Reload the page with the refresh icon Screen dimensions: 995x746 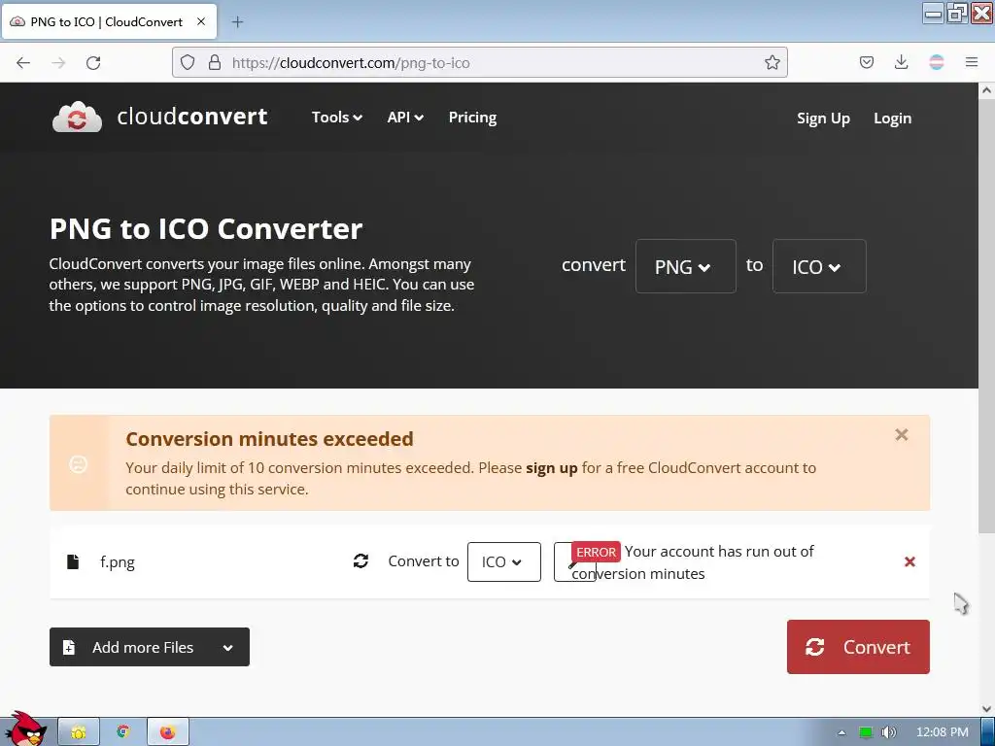pos(93,63)
